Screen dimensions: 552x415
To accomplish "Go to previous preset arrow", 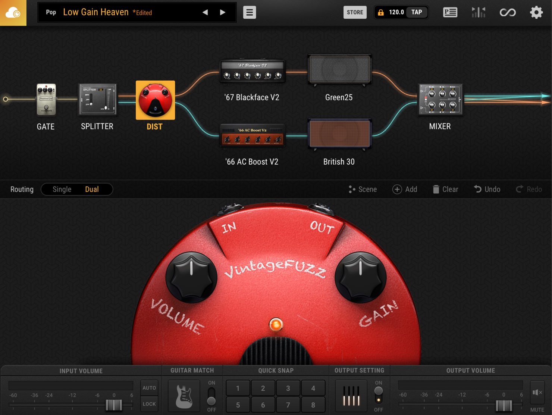I will click(x=205, y=12).
